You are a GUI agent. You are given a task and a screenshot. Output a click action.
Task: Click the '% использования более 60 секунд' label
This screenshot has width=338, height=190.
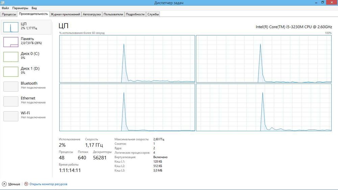[82, 33]
